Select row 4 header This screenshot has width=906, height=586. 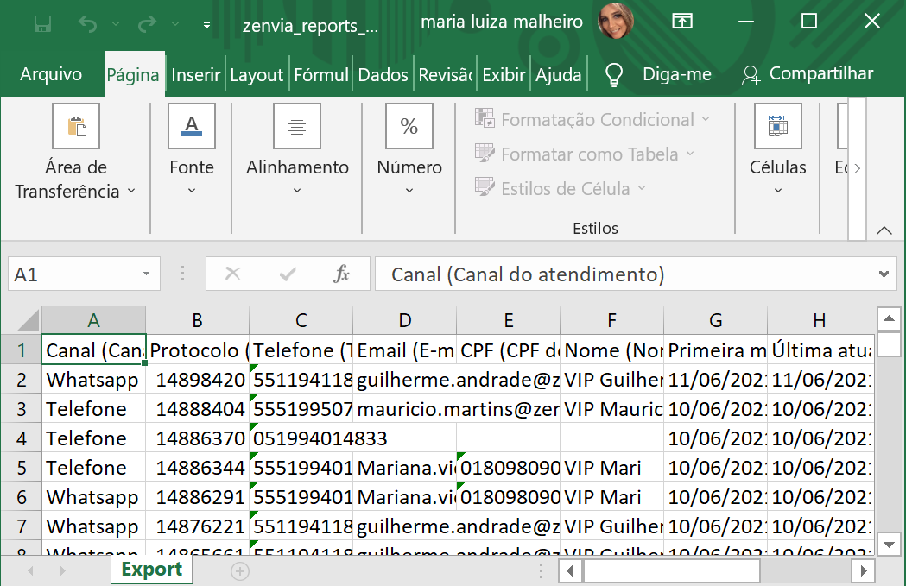tap(22, 438)
